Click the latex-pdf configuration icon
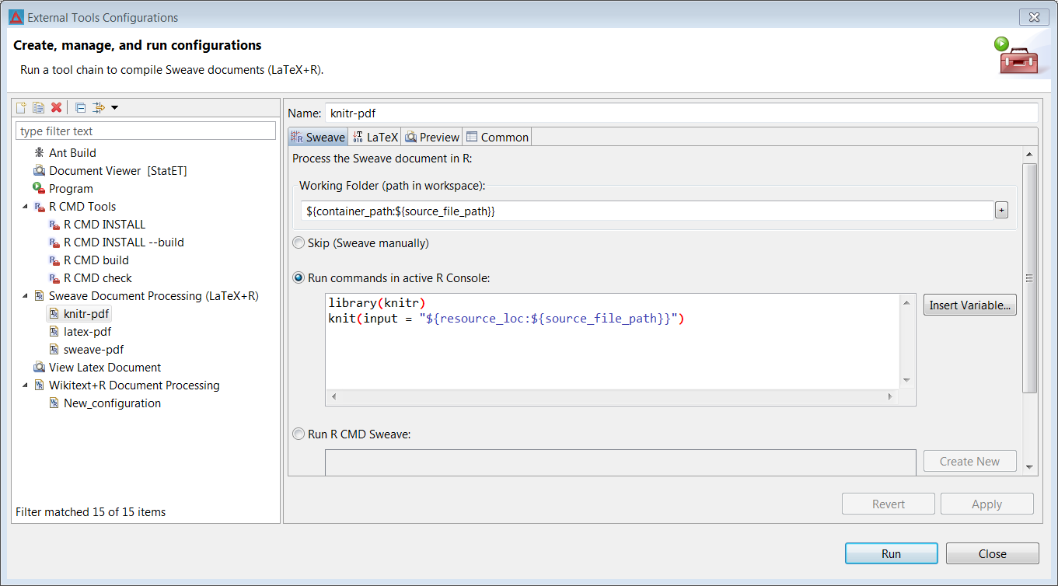Viewport: 1058px width, 586px height. 54,332
